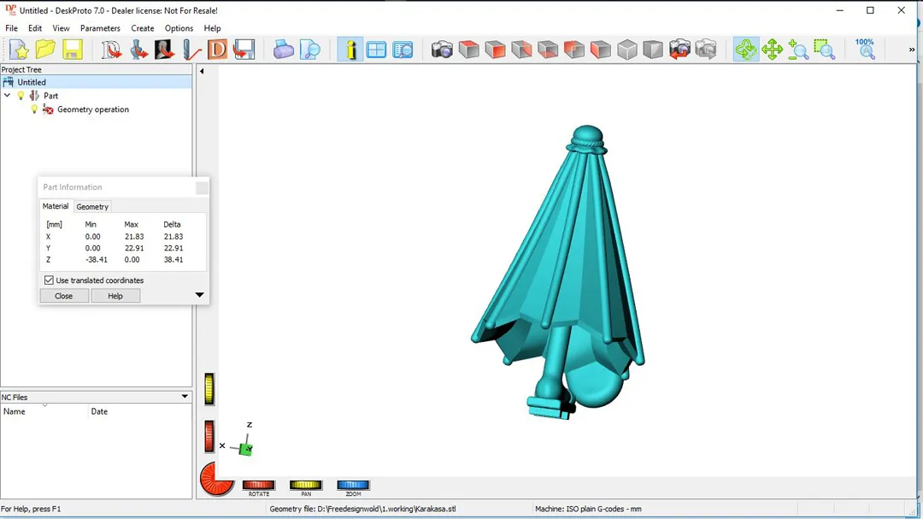Click the red ROTATE thumbwheel
The image size is (923, 519).
[x=258, y=485]
